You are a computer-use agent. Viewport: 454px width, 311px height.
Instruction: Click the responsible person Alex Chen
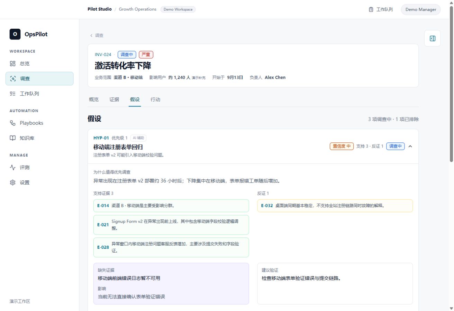[x=275, y=77]
